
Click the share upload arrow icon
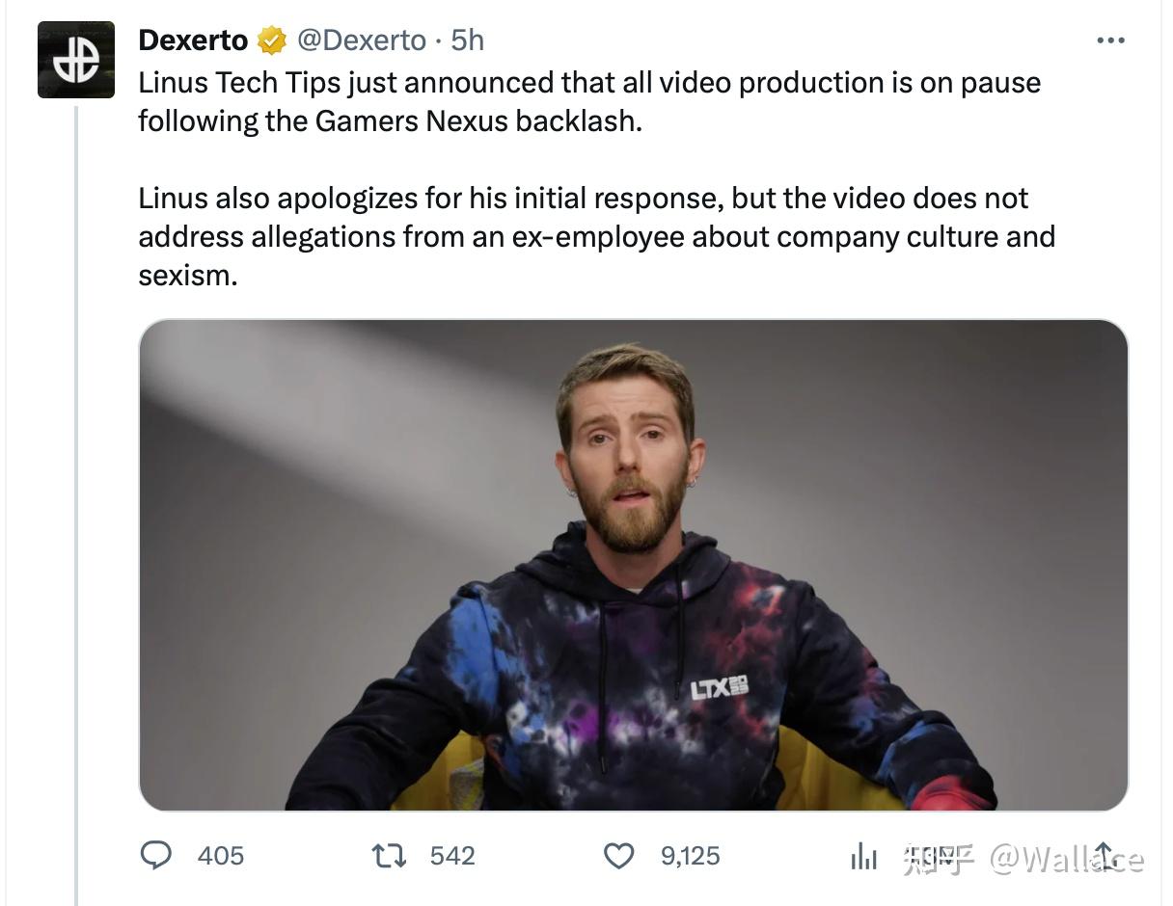(x=1104, y=854)
